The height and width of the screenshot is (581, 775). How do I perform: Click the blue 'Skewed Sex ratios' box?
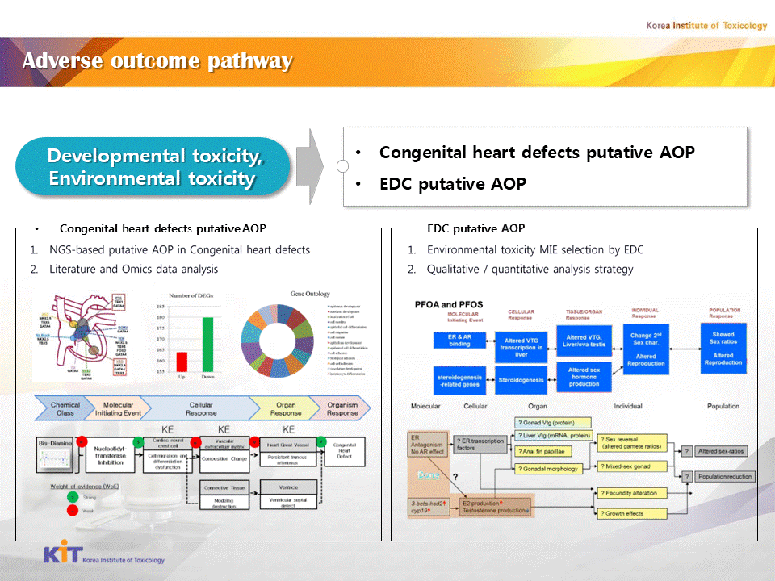[x=723, y=349]
